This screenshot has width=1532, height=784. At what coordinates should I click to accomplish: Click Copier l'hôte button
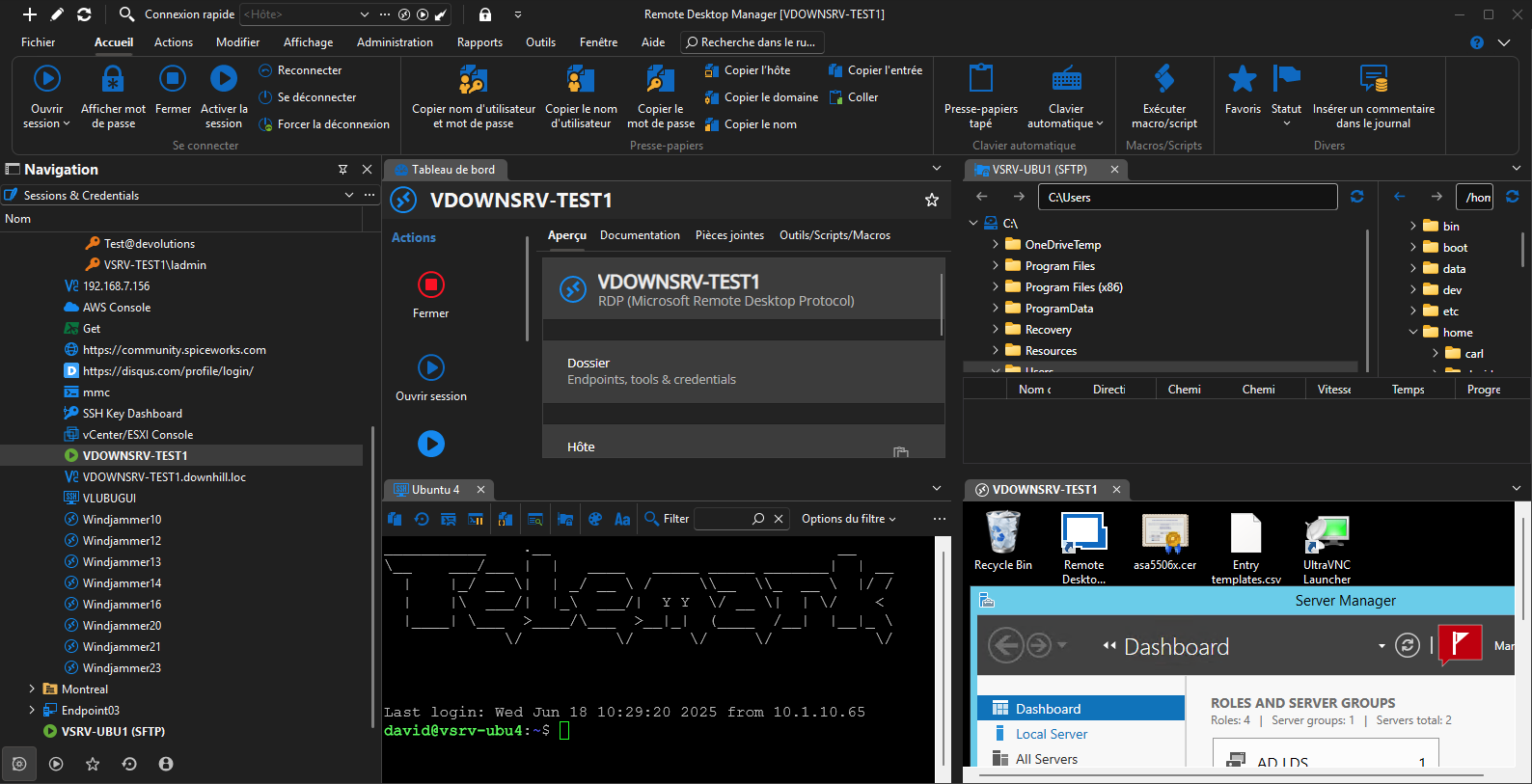(x=748, y=70)
